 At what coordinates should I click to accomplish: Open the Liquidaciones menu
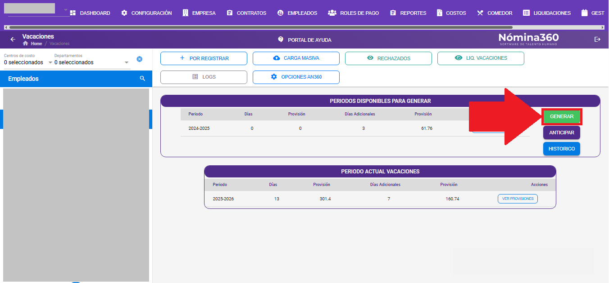point(547,13)
